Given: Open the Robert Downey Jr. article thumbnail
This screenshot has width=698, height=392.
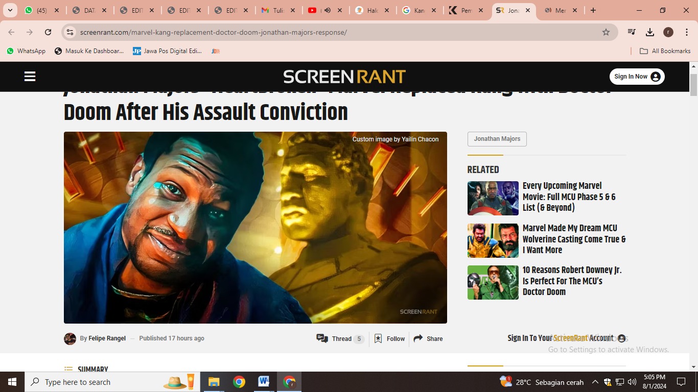Looking at the screenshot, I should coord(493,282).
